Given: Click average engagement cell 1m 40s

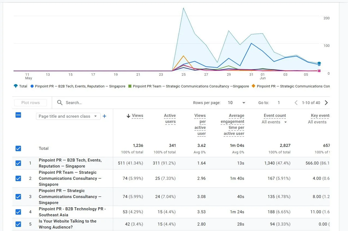Looking at the screenshot, I should (x=237, y=178).
